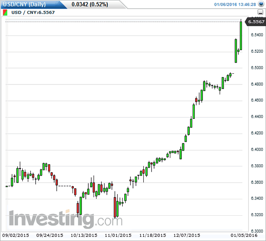Click the USD / CNY:6.5567 legend text

33,12
